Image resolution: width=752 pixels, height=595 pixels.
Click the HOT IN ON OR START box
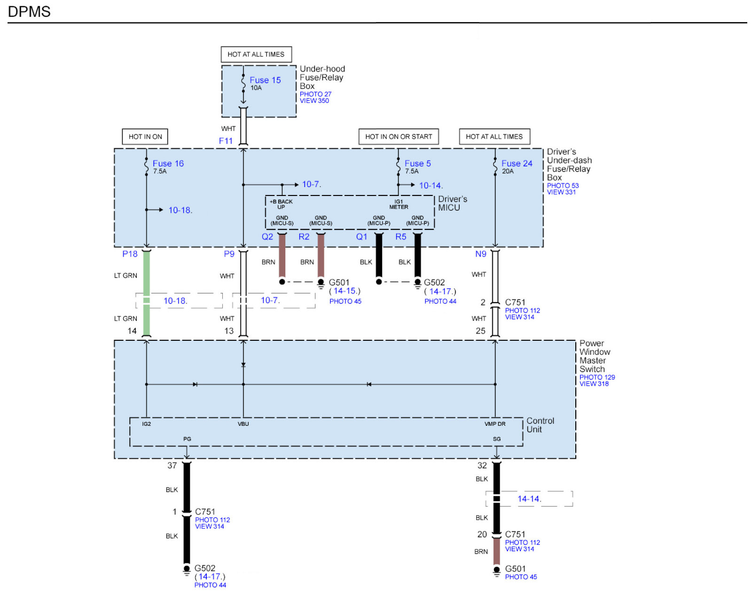coord(399,137)
